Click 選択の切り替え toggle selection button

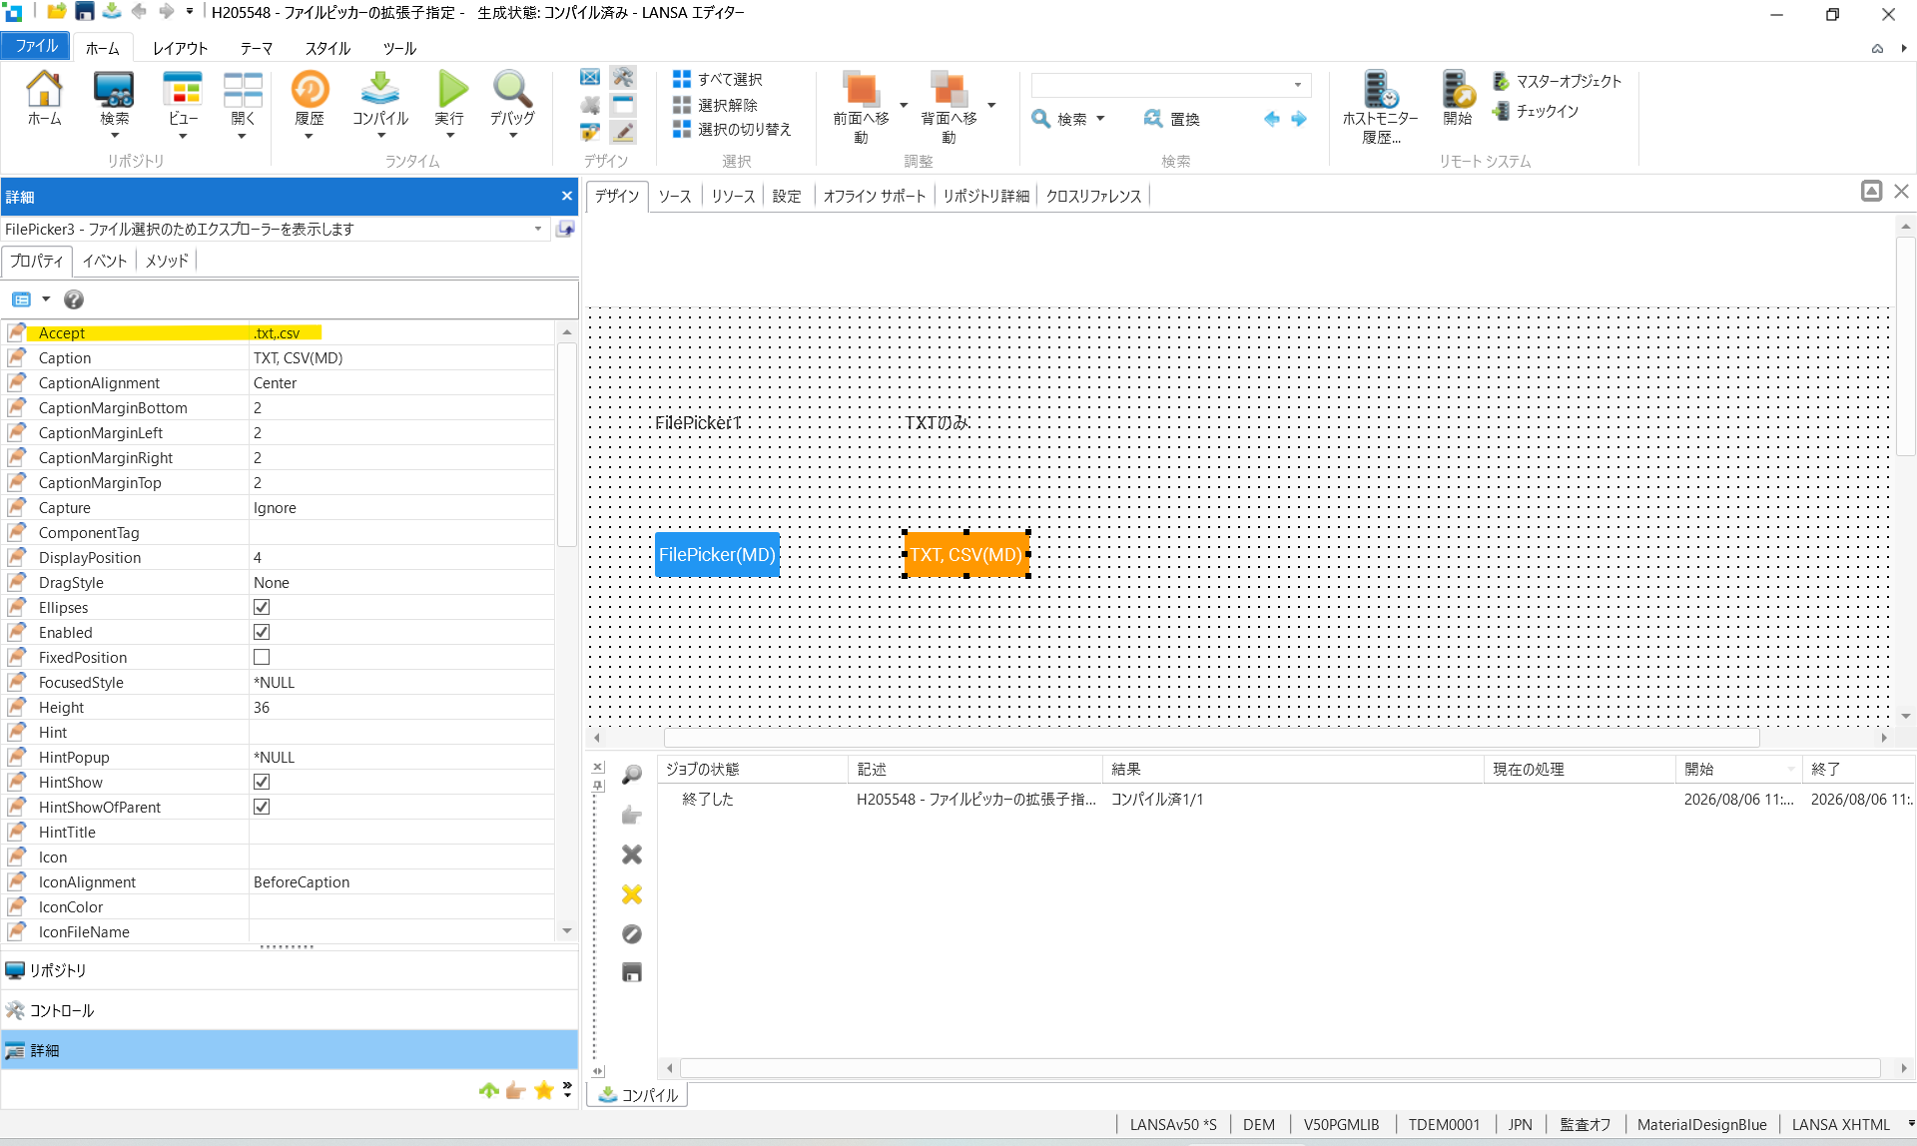pos(732,130)
